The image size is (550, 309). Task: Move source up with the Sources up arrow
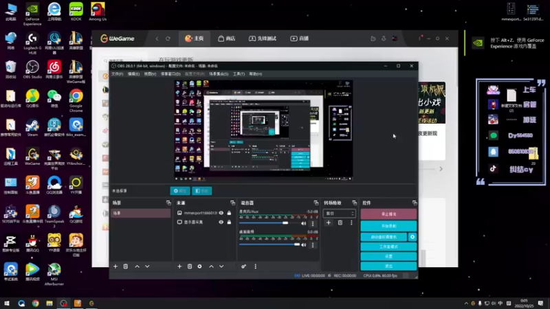pyautogui.click(x=211, y=266)
